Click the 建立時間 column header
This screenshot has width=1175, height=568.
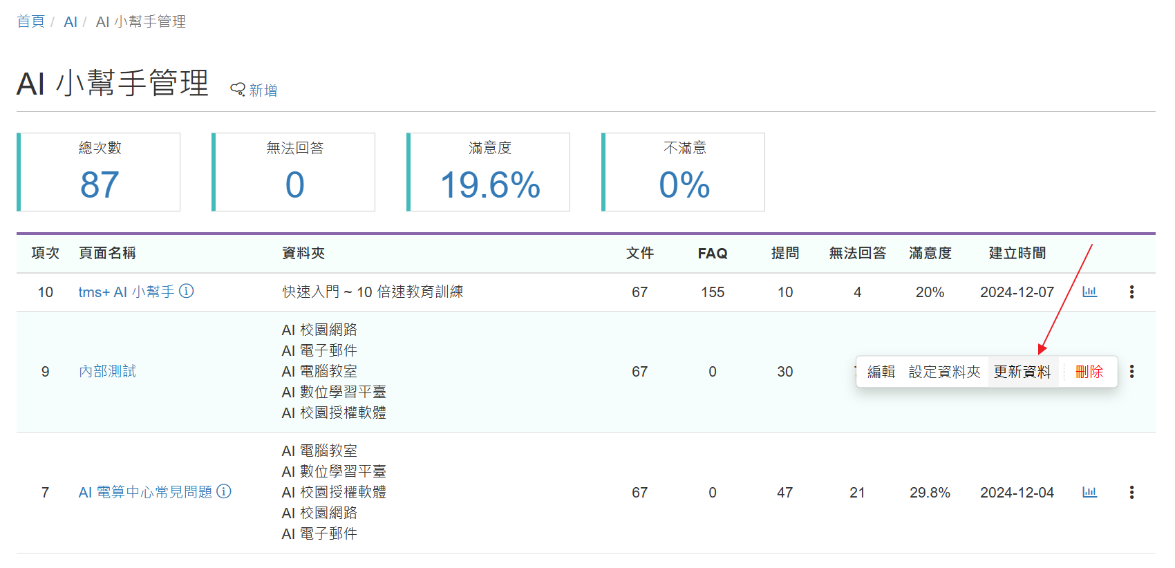pyautogui.click(x=1017, y=254)
